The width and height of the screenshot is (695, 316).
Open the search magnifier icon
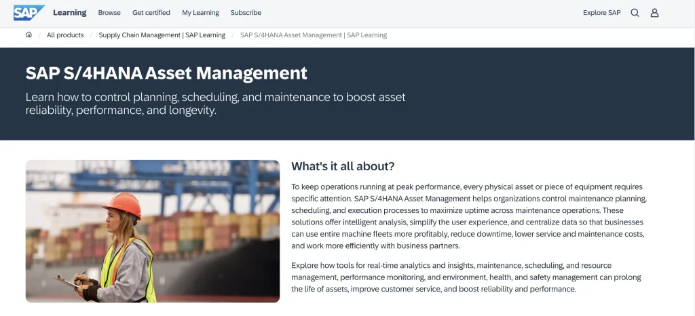tap(635, 13)
